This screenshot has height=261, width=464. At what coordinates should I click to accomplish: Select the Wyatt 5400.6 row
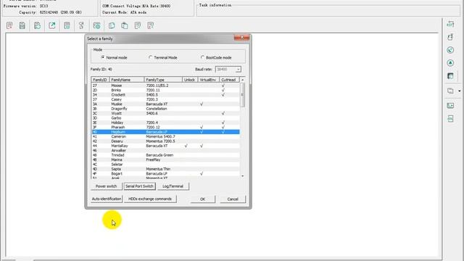pos(165,113)
